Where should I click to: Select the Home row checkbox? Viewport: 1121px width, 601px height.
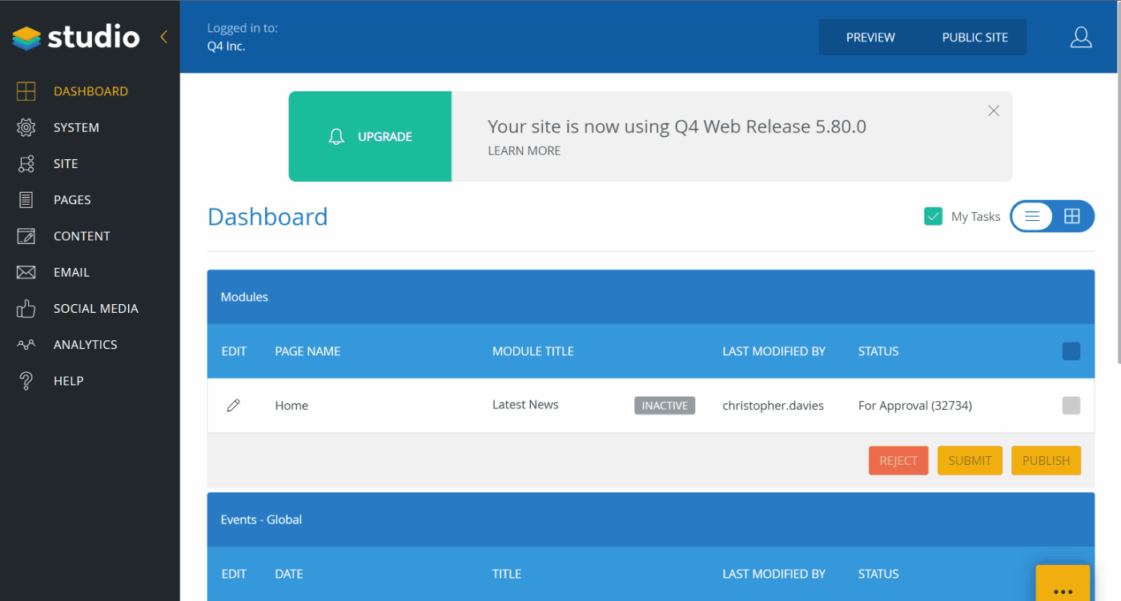point(1071,406)
